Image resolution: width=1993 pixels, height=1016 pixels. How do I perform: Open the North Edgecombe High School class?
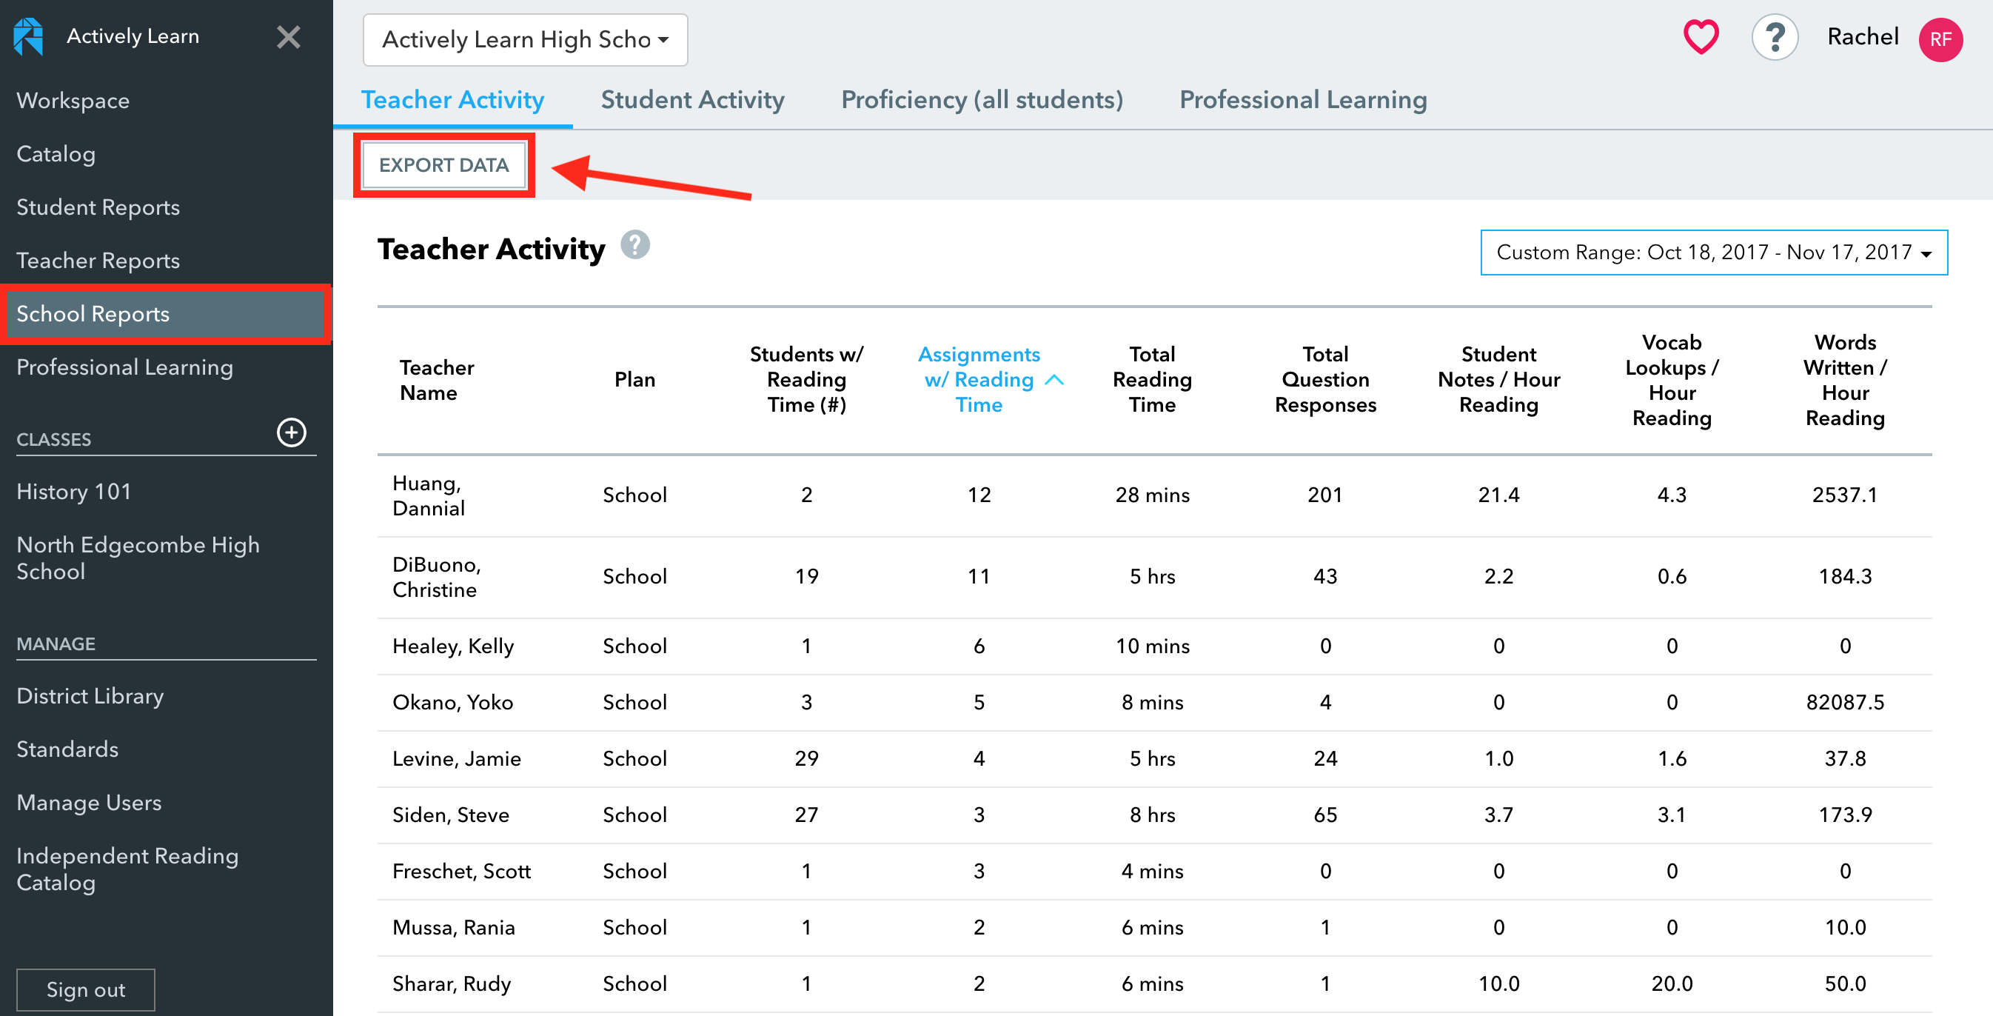point(138,558)
